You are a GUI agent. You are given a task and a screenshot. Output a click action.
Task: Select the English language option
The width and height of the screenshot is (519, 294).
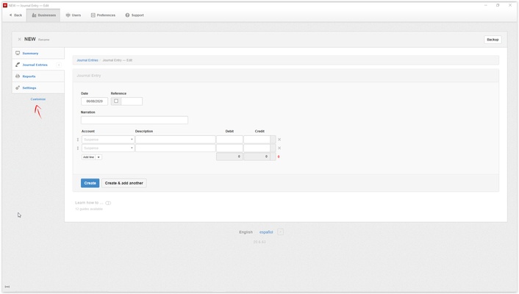(246, 232)
